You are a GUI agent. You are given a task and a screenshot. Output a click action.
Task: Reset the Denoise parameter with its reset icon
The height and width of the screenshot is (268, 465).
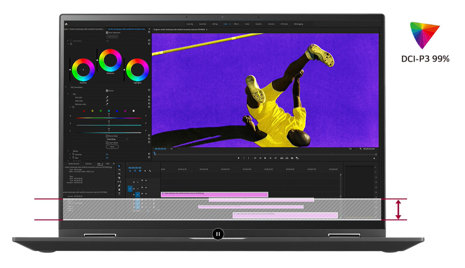coord(149,154)
